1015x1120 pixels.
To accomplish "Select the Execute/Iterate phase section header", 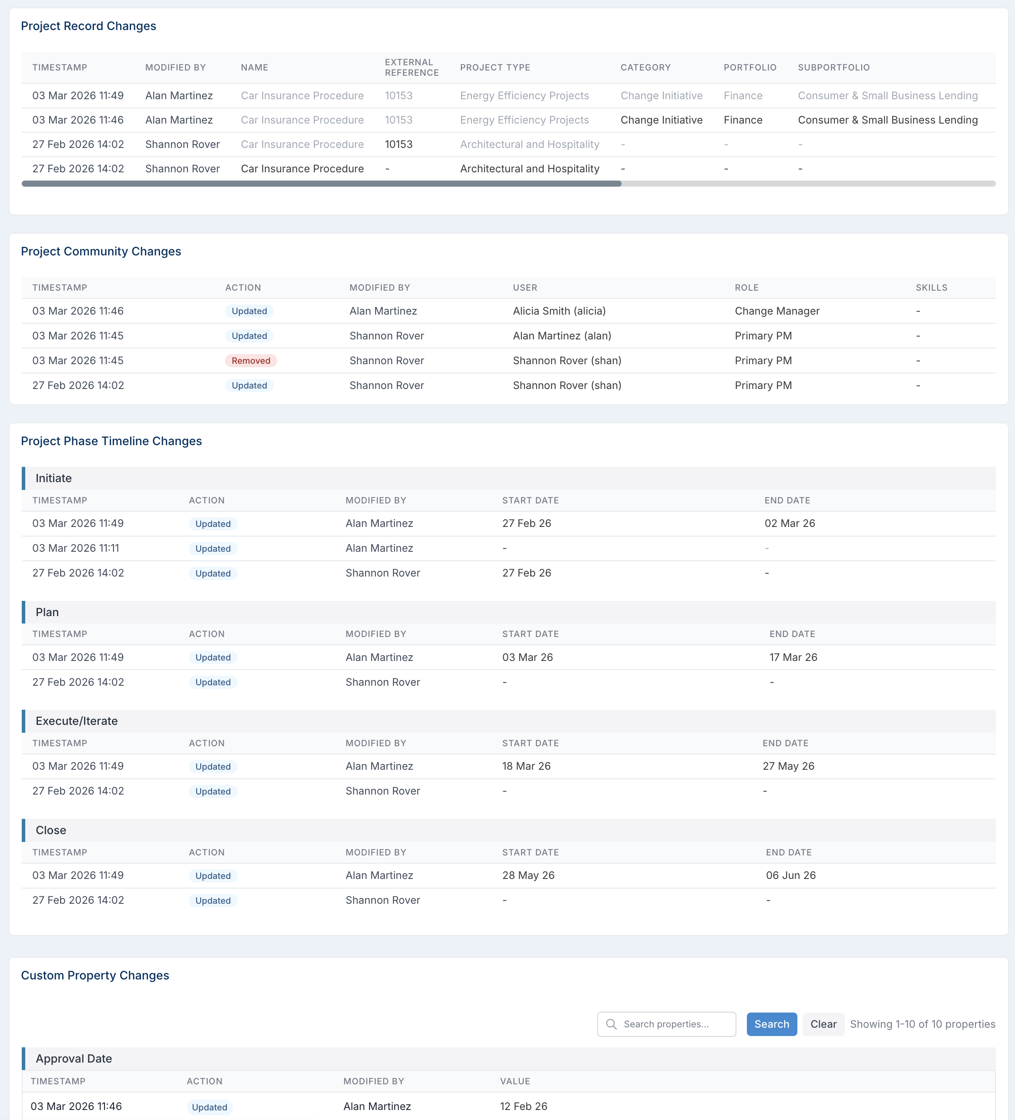I will (x=509, y=721).
